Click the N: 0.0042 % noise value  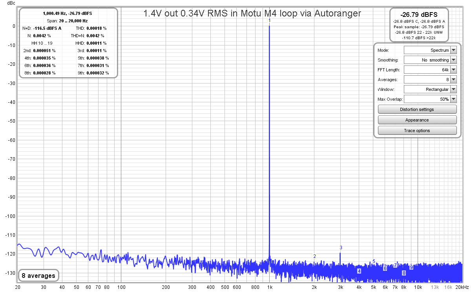pos(42,36)
